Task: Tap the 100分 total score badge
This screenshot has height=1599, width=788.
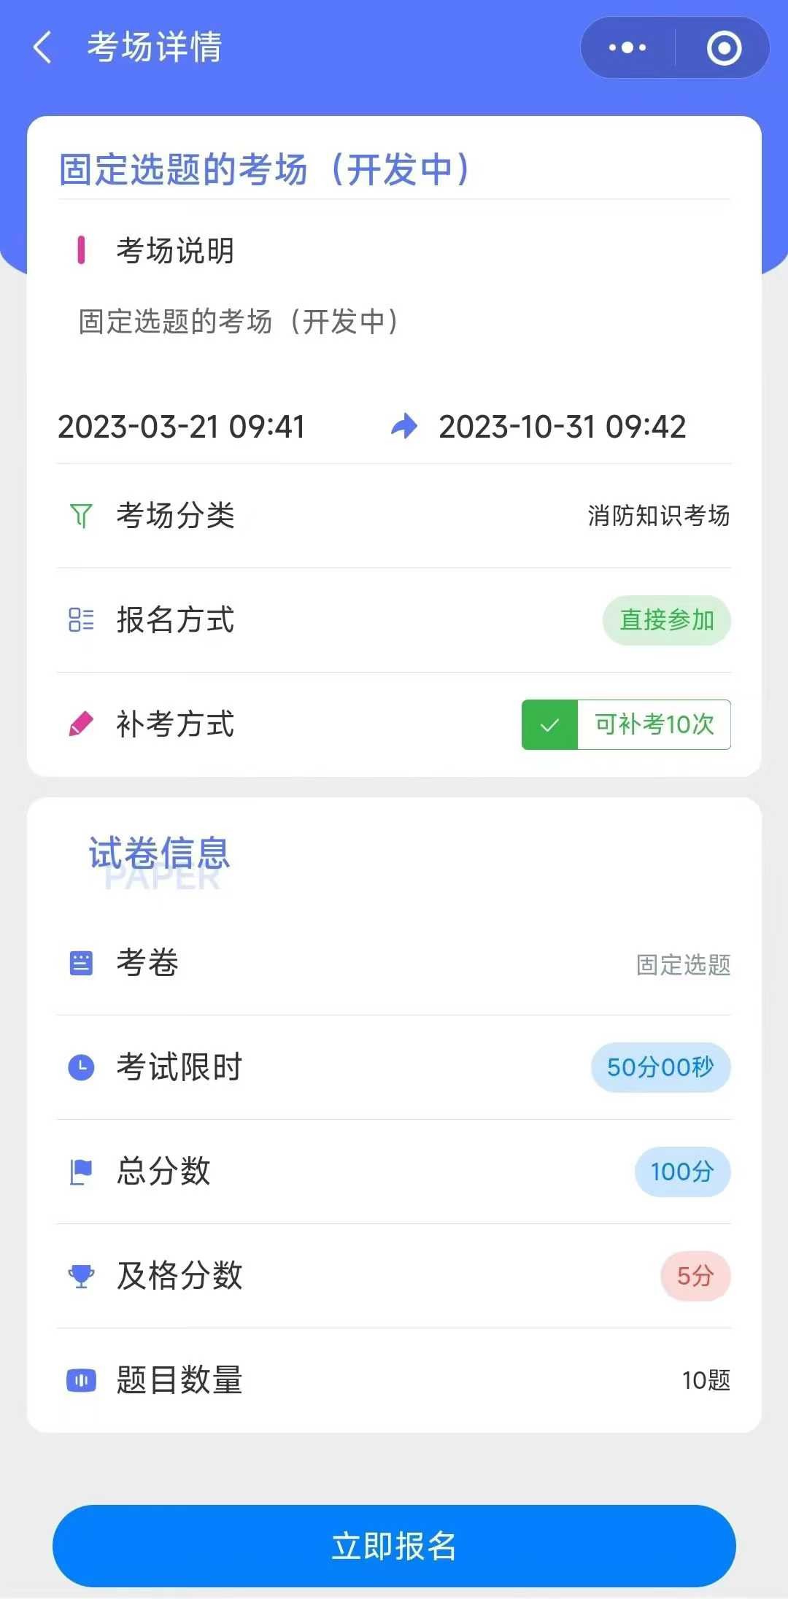Action: tap(682, 1172)
